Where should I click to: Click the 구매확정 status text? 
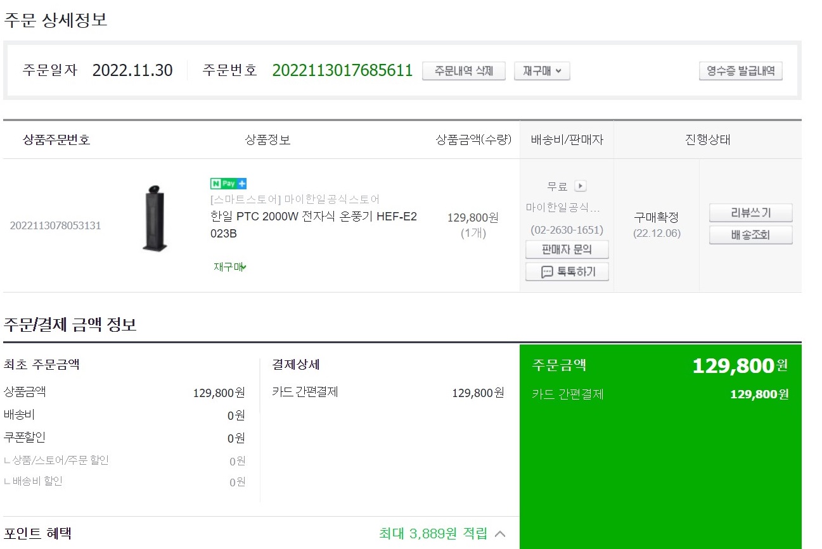click(x=657, y=217)
